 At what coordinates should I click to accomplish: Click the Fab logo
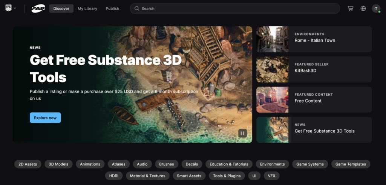click(38, 8)
